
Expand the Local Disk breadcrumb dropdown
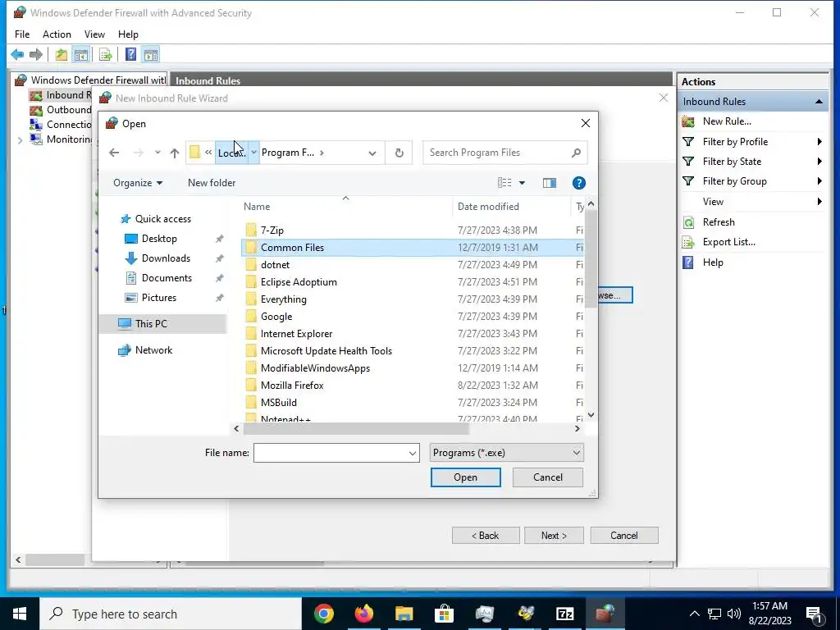pos(254,153)
